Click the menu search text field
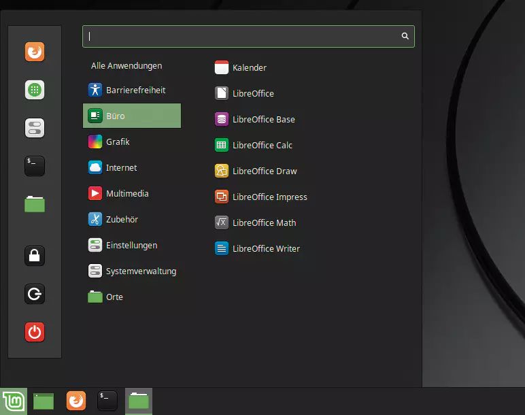Screen dimensions: 525x415 [241, 36]
